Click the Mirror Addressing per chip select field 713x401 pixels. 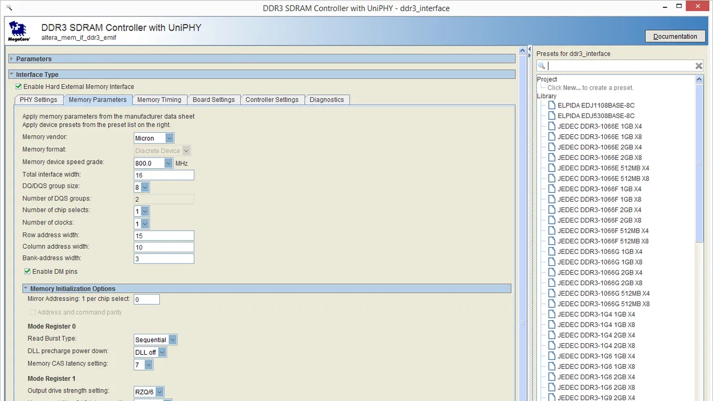146,300
